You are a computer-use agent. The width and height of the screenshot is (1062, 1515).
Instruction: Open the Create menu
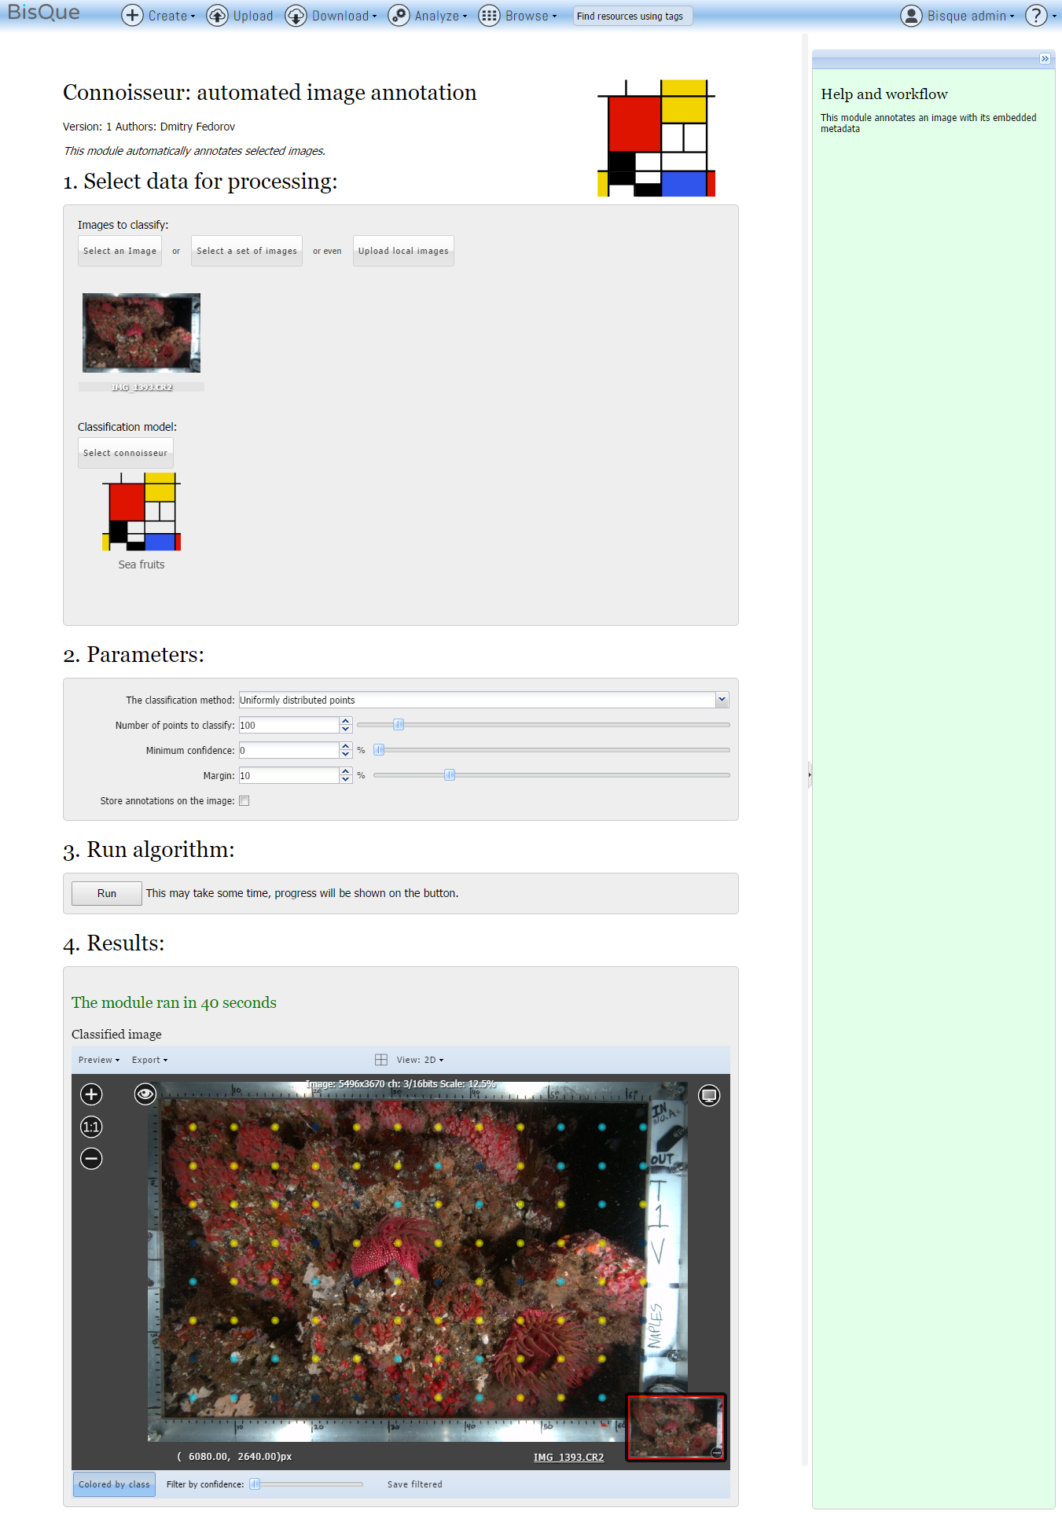[x=159, y=16]
